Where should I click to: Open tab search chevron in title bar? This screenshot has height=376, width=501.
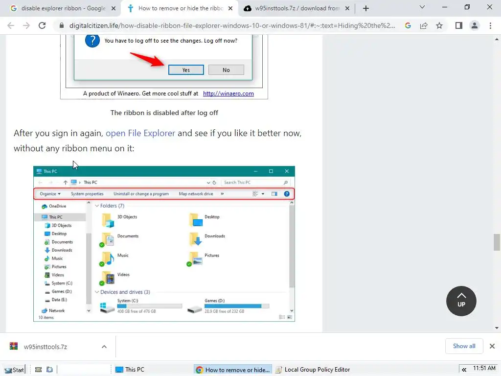click(422, 7)
